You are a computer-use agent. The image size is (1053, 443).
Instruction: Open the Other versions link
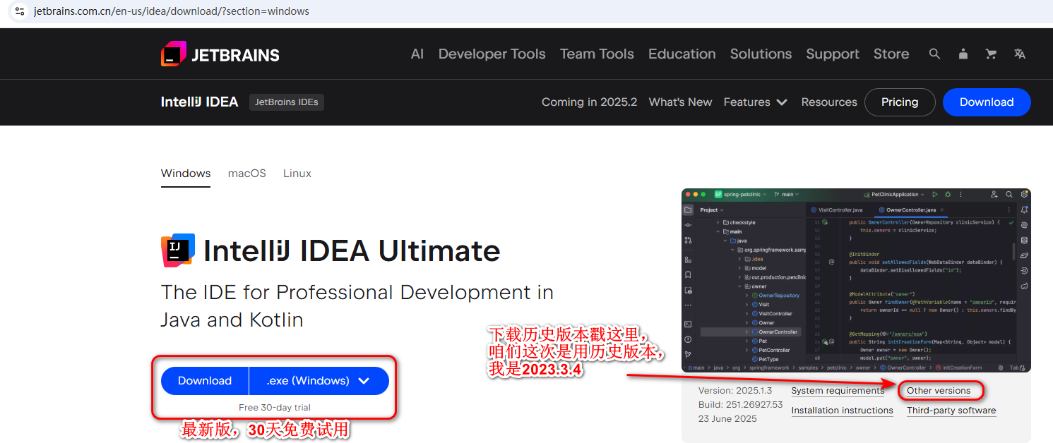tap(939, 390)
